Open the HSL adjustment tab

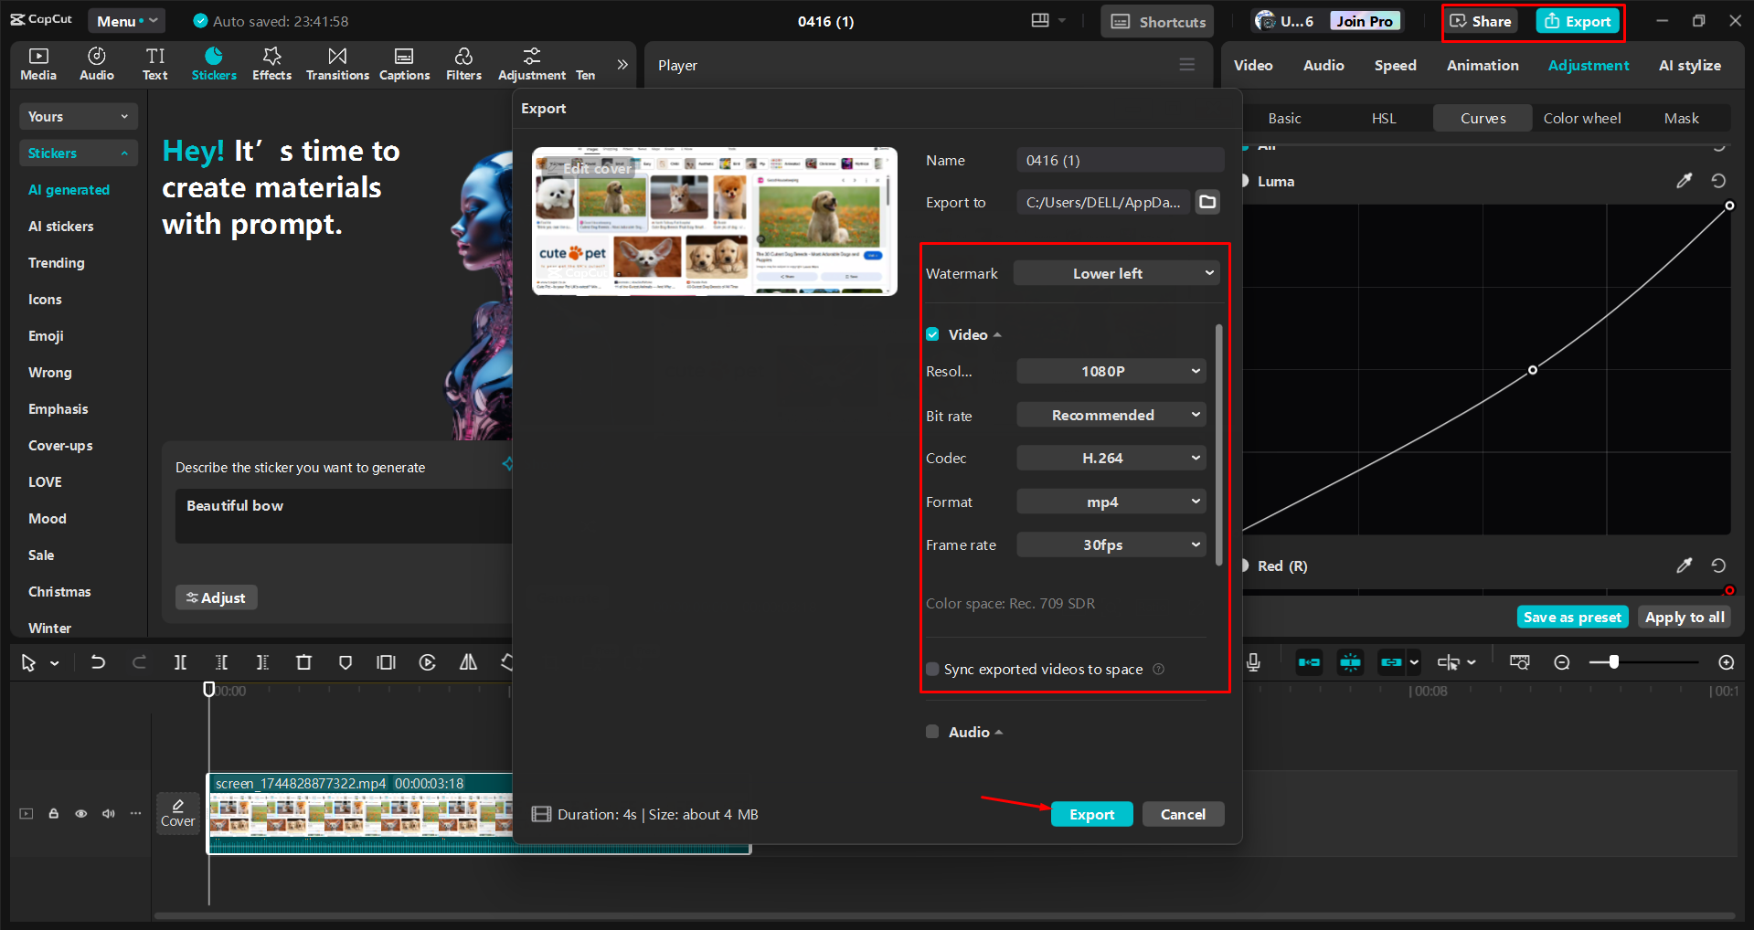[x=1384, y=117]
